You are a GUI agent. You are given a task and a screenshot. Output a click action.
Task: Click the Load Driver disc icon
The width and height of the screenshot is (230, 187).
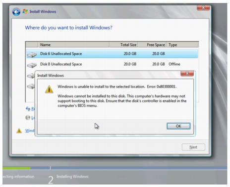coord(28,117)
